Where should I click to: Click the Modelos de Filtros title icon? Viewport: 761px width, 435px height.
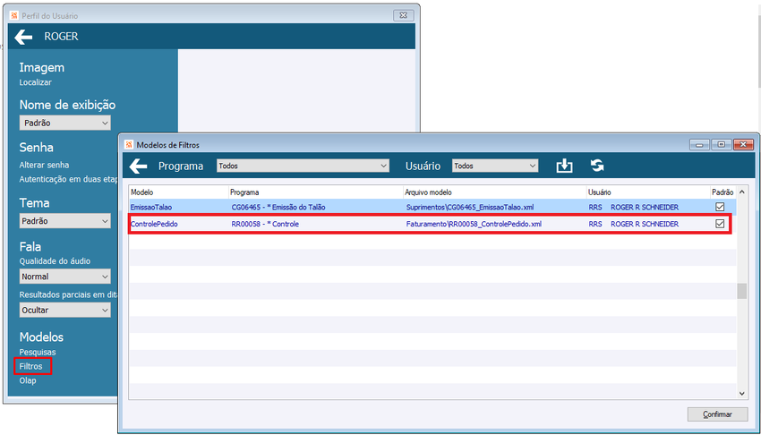[129, 144]
